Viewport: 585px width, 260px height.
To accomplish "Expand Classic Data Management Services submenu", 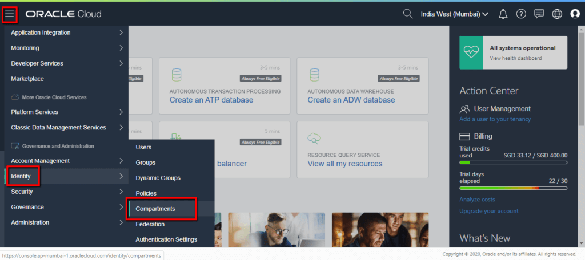I will point(66,127).
